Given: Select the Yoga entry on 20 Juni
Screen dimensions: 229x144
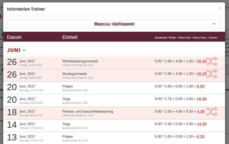Looking at the screenshot, I should coord(66,99).
